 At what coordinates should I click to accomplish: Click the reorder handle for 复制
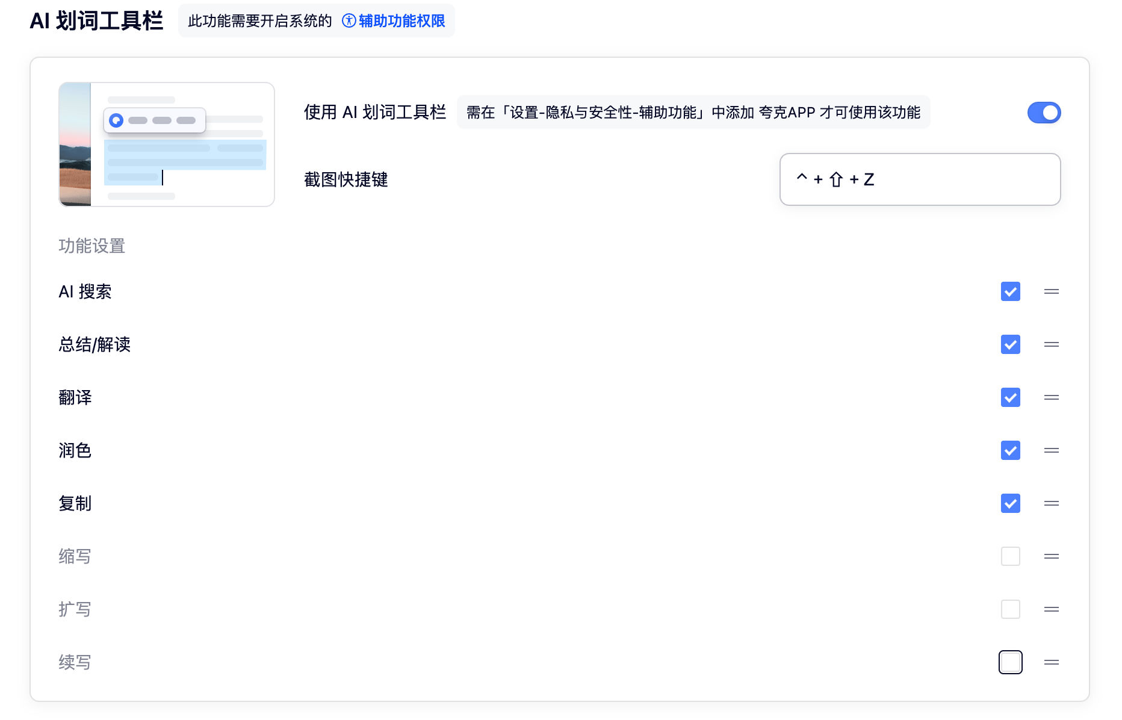[1052, 503]
